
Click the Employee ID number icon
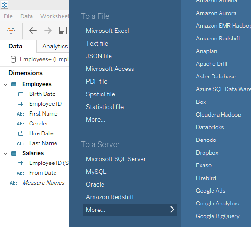(x=21, y=104)
